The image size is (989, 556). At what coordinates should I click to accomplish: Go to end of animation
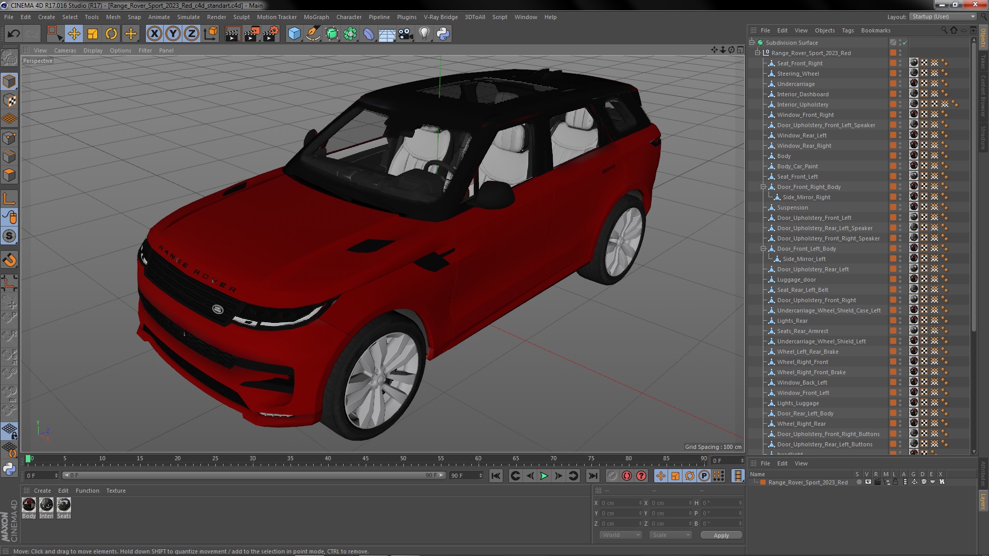click(593, 476)
